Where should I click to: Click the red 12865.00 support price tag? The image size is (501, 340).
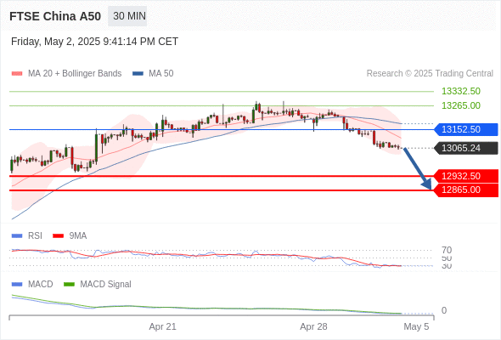pos(466,190)
